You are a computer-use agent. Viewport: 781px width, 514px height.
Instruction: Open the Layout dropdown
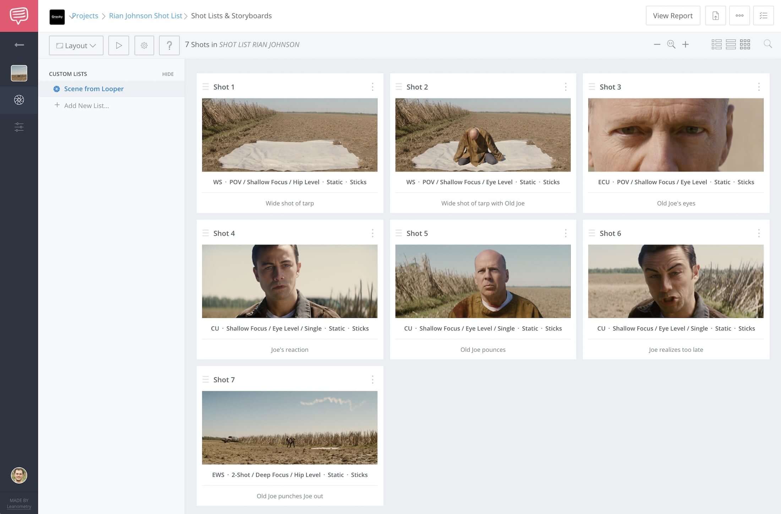(76, 45)
